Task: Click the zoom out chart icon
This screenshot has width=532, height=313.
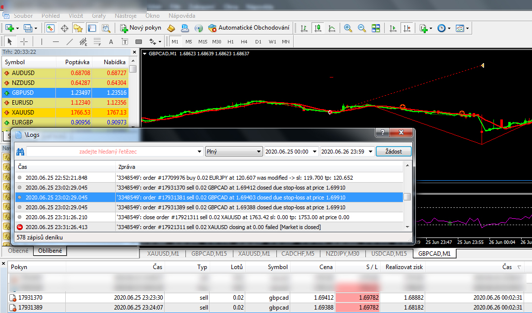Action: [362, 28]
